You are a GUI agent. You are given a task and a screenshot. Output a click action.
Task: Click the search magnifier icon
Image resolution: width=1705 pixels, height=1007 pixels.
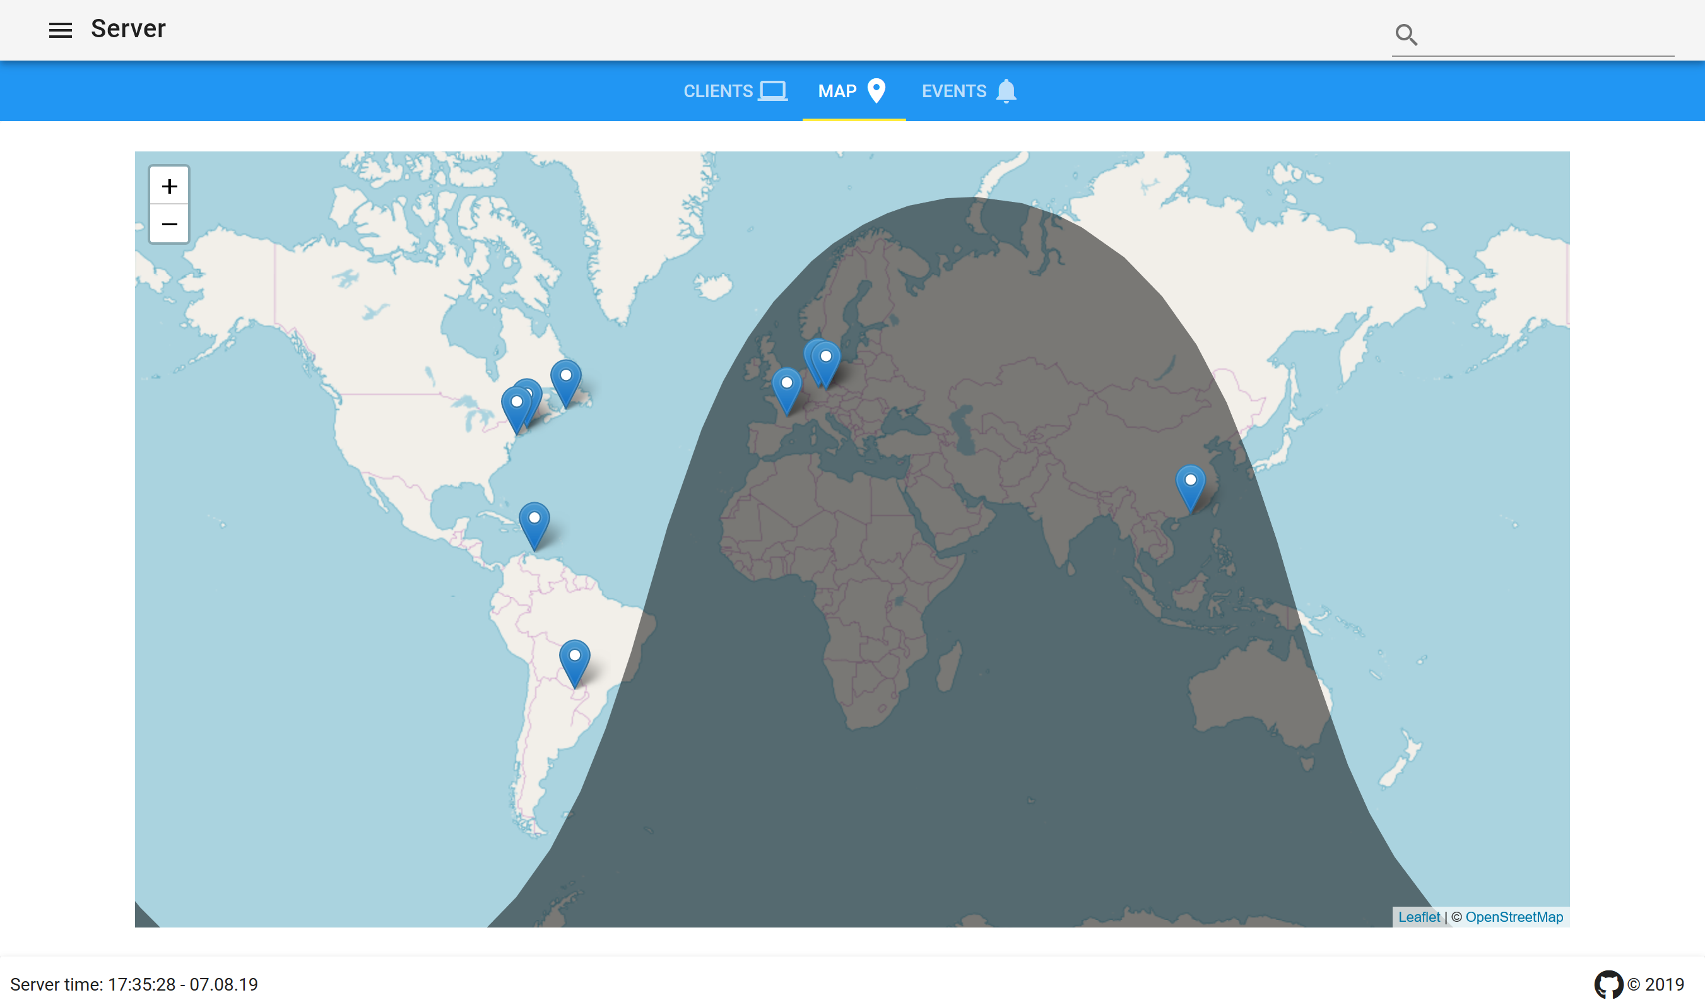click(1406, 35)
